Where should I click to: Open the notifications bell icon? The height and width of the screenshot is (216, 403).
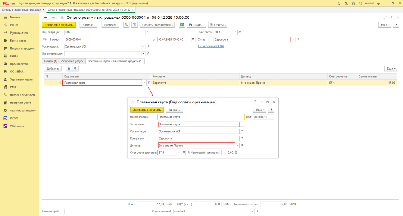(x=339, y=3)
